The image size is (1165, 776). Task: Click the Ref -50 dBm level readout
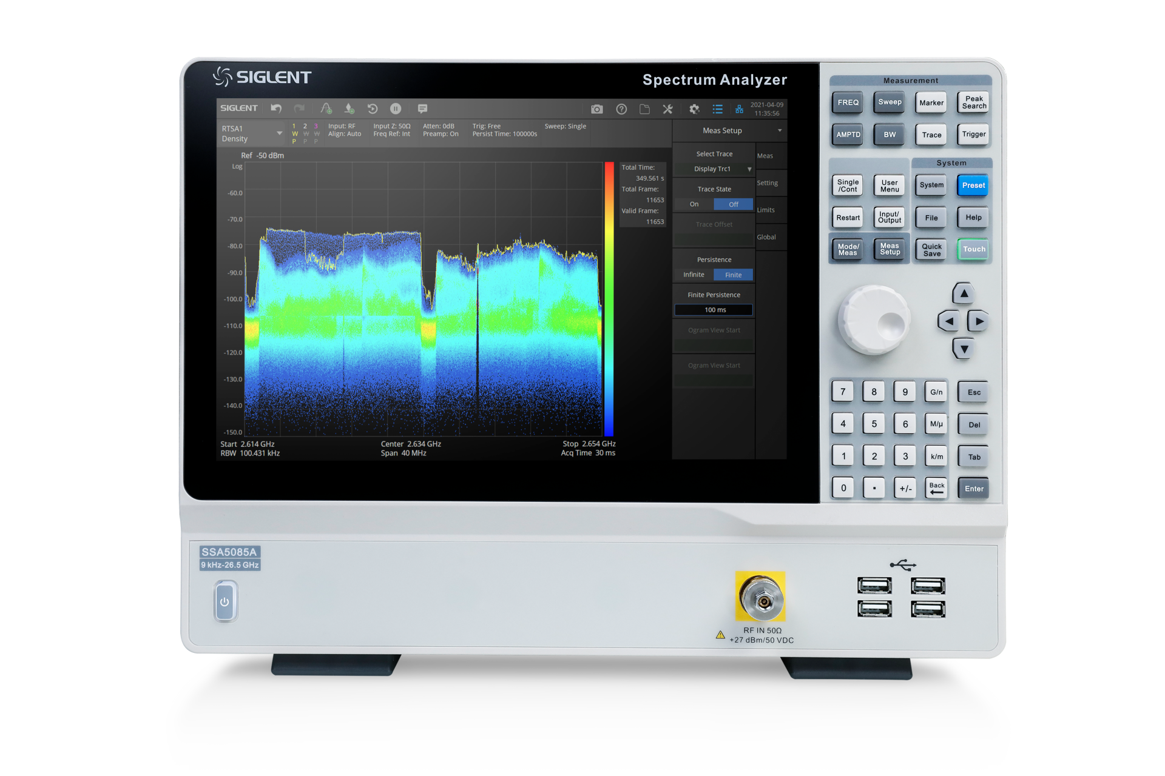[x=262, y=155]
